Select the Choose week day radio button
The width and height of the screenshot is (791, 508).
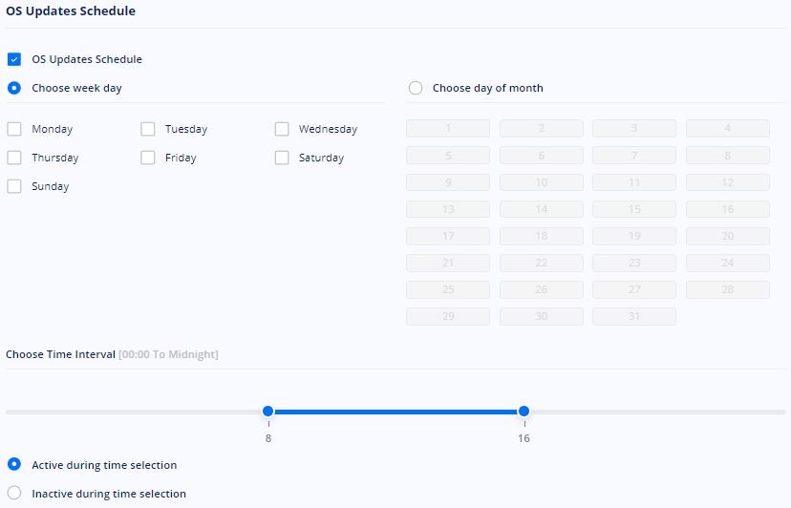click(14, 88)
